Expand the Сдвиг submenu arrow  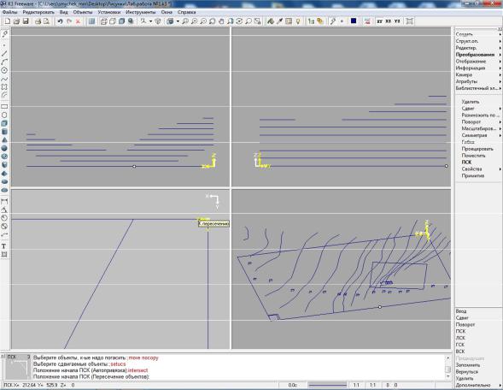pos(500,109)
